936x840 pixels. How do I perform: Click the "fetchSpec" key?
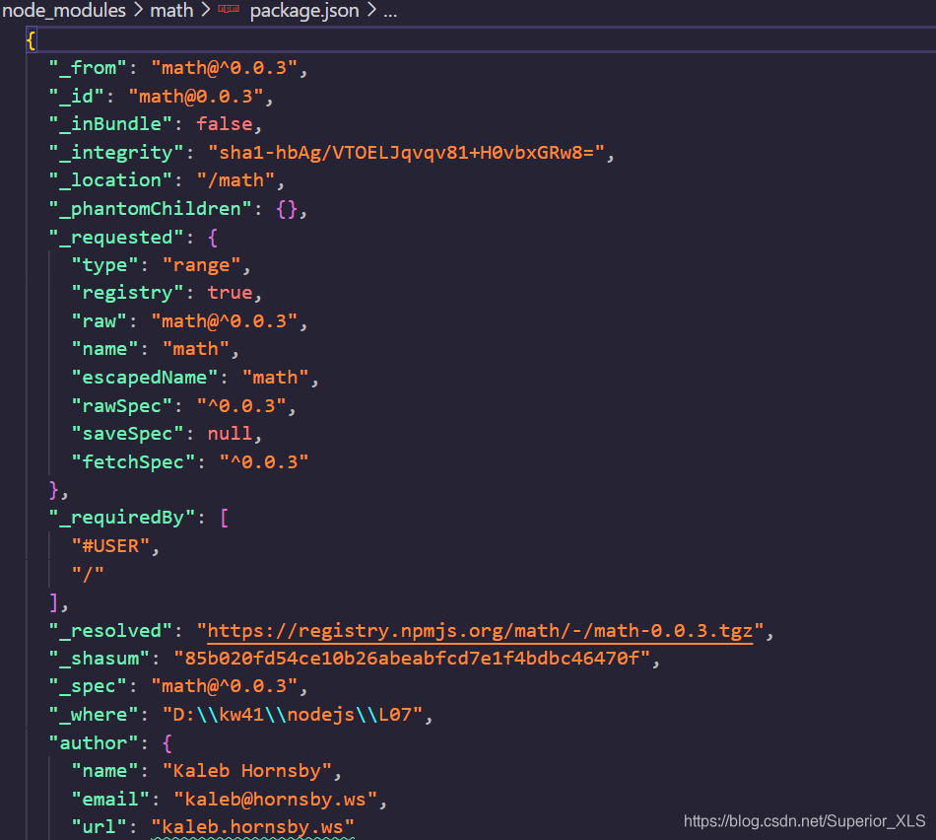133,462
